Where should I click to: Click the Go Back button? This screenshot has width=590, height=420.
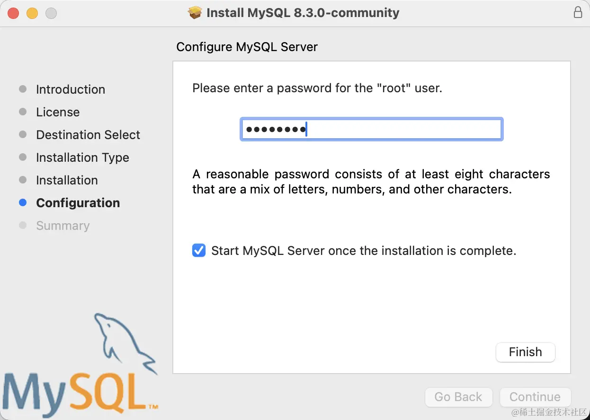(x=458, y=397)
